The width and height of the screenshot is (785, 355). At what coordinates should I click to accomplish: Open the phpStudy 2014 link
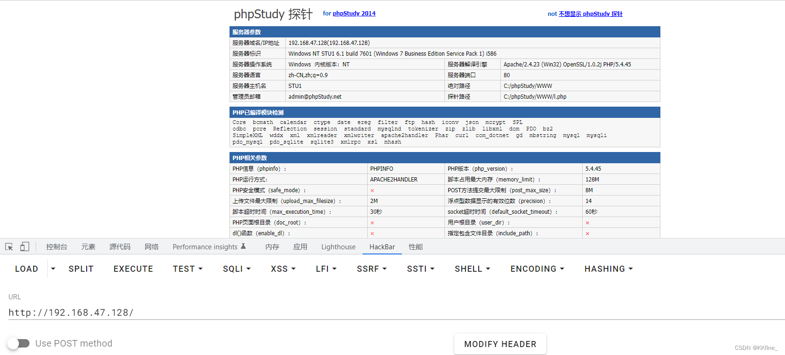click(354, 13)
